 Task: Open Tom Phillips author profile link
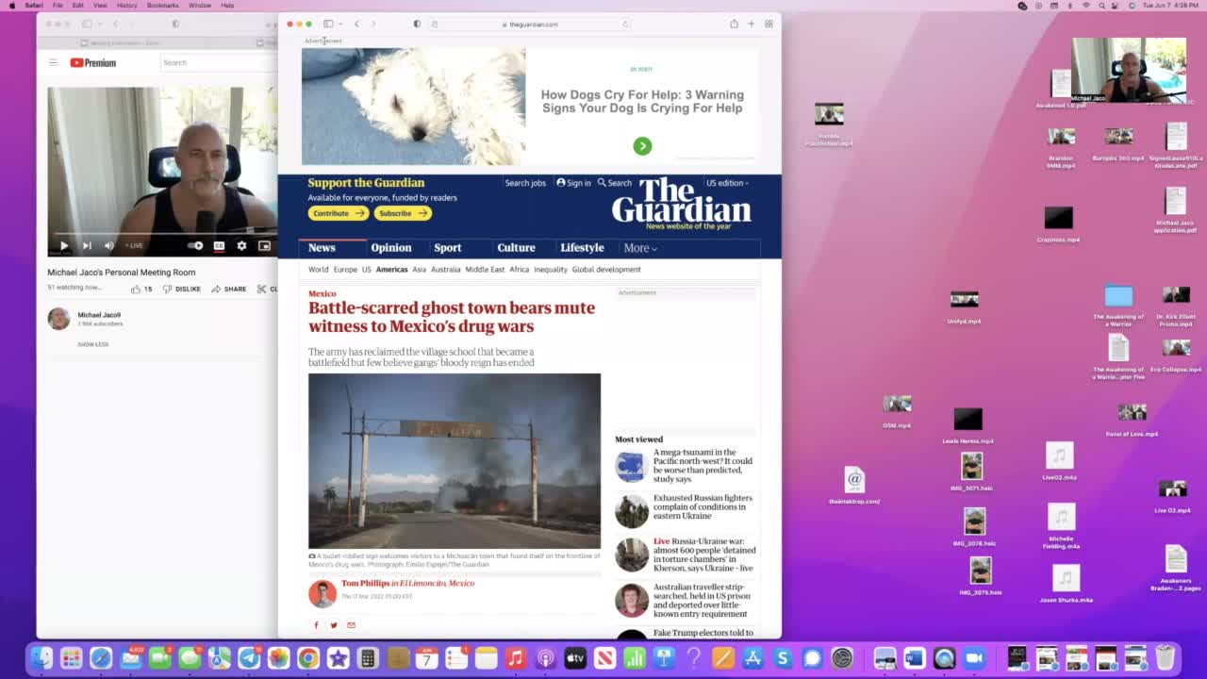(365, 583)
